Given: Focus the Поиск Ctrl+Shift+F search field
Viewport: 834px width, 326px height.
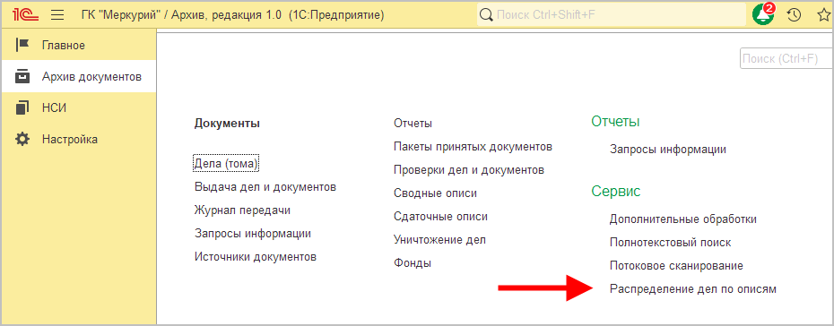Looking at the screenshot, I should pyautogui.click(x=612, y=15).
